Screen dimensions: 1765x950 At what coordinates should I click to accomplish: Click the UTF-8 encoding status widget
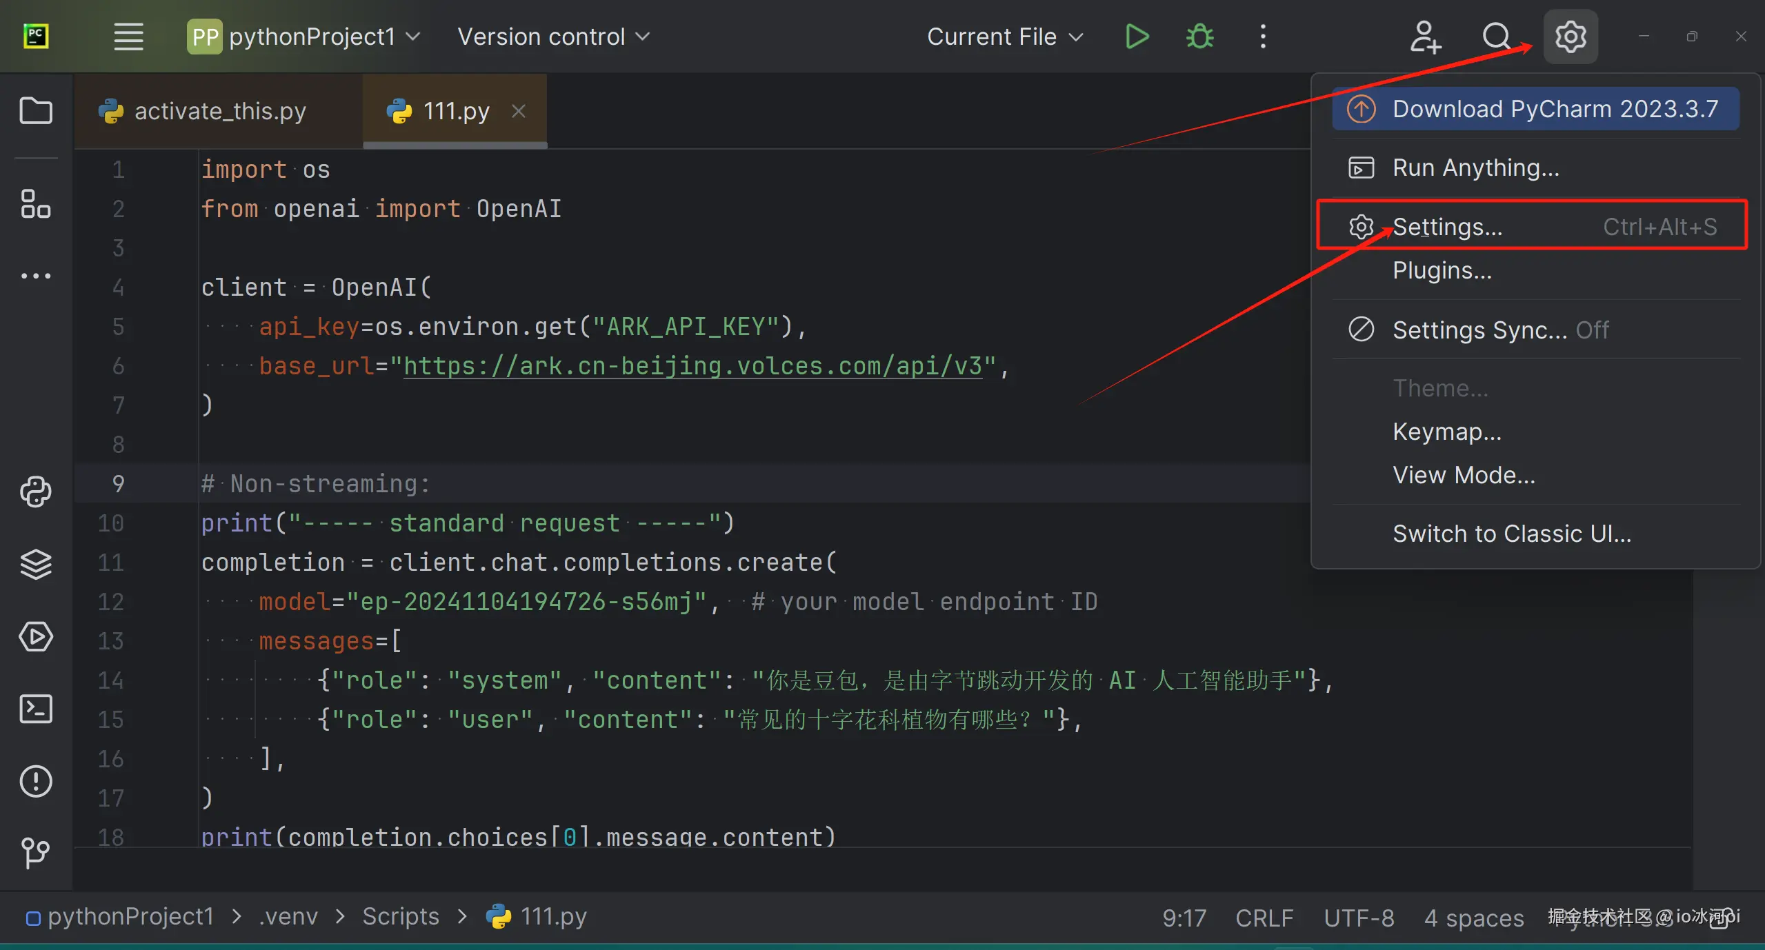coord(1358,918)
